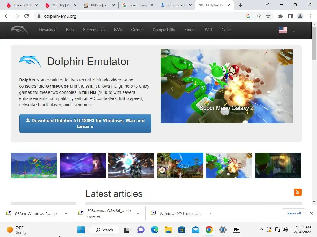Close the downloads shelf

click(311, 213)
